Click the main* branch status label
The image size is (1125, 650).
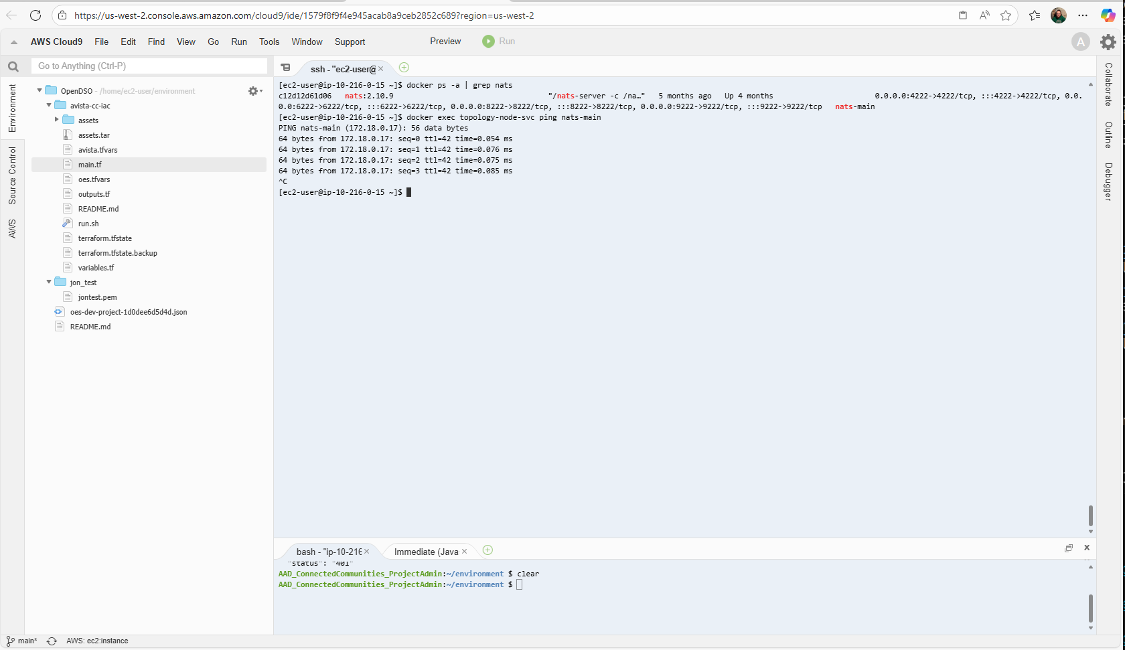click(27, 641)
